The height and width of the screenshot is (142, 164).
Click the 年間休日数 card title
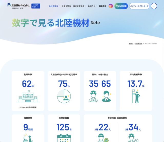(64, 118)
